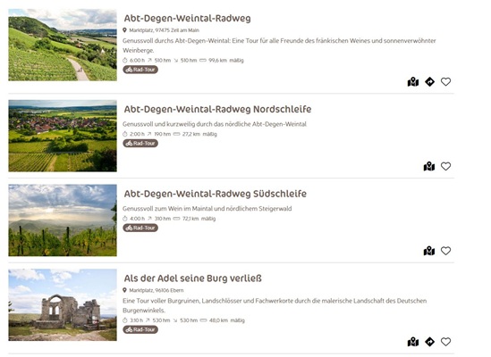Image resolution: width=491 pixels, height=357 pixels.
Task: Get directions for Als der Adel tour
Action: click(429, 342)
